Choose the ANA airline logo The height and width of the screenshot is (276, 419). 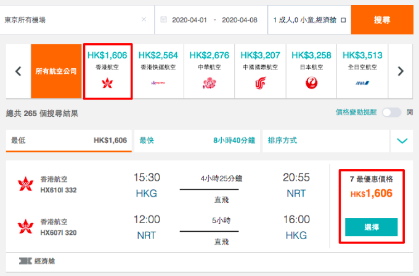coord(362,83)
